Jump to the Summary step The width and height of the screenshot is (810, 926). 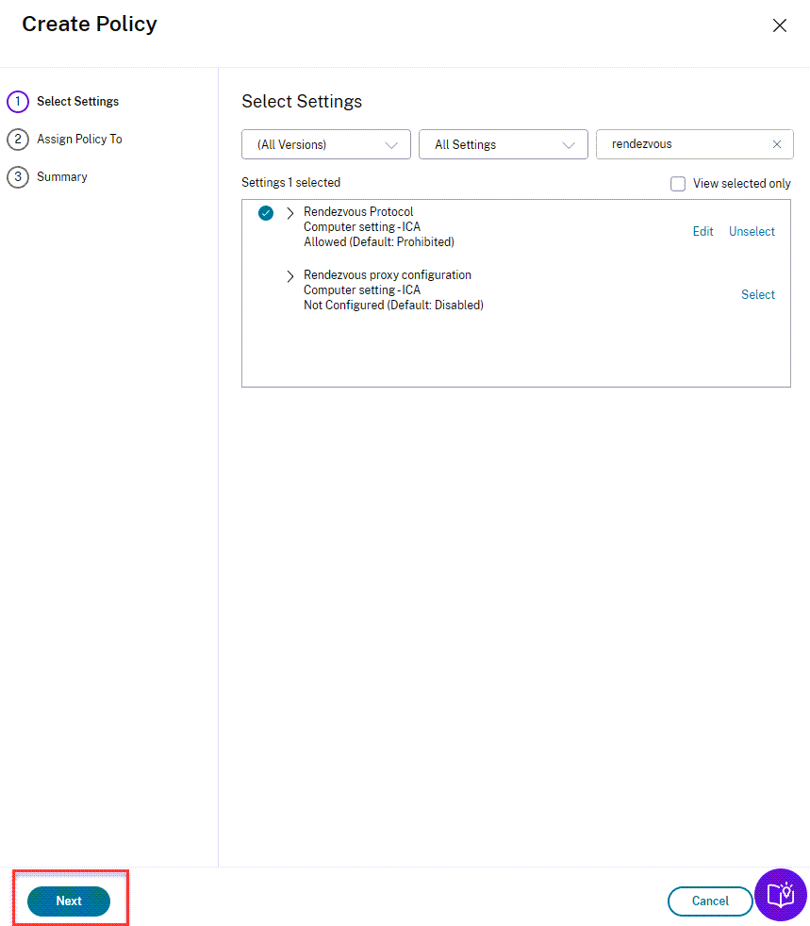[61, 177]
